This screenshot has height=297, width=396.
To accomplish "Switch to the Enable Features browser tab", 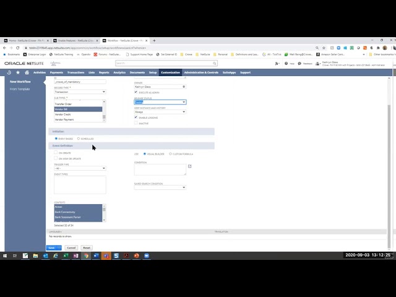I will (75, 40).
